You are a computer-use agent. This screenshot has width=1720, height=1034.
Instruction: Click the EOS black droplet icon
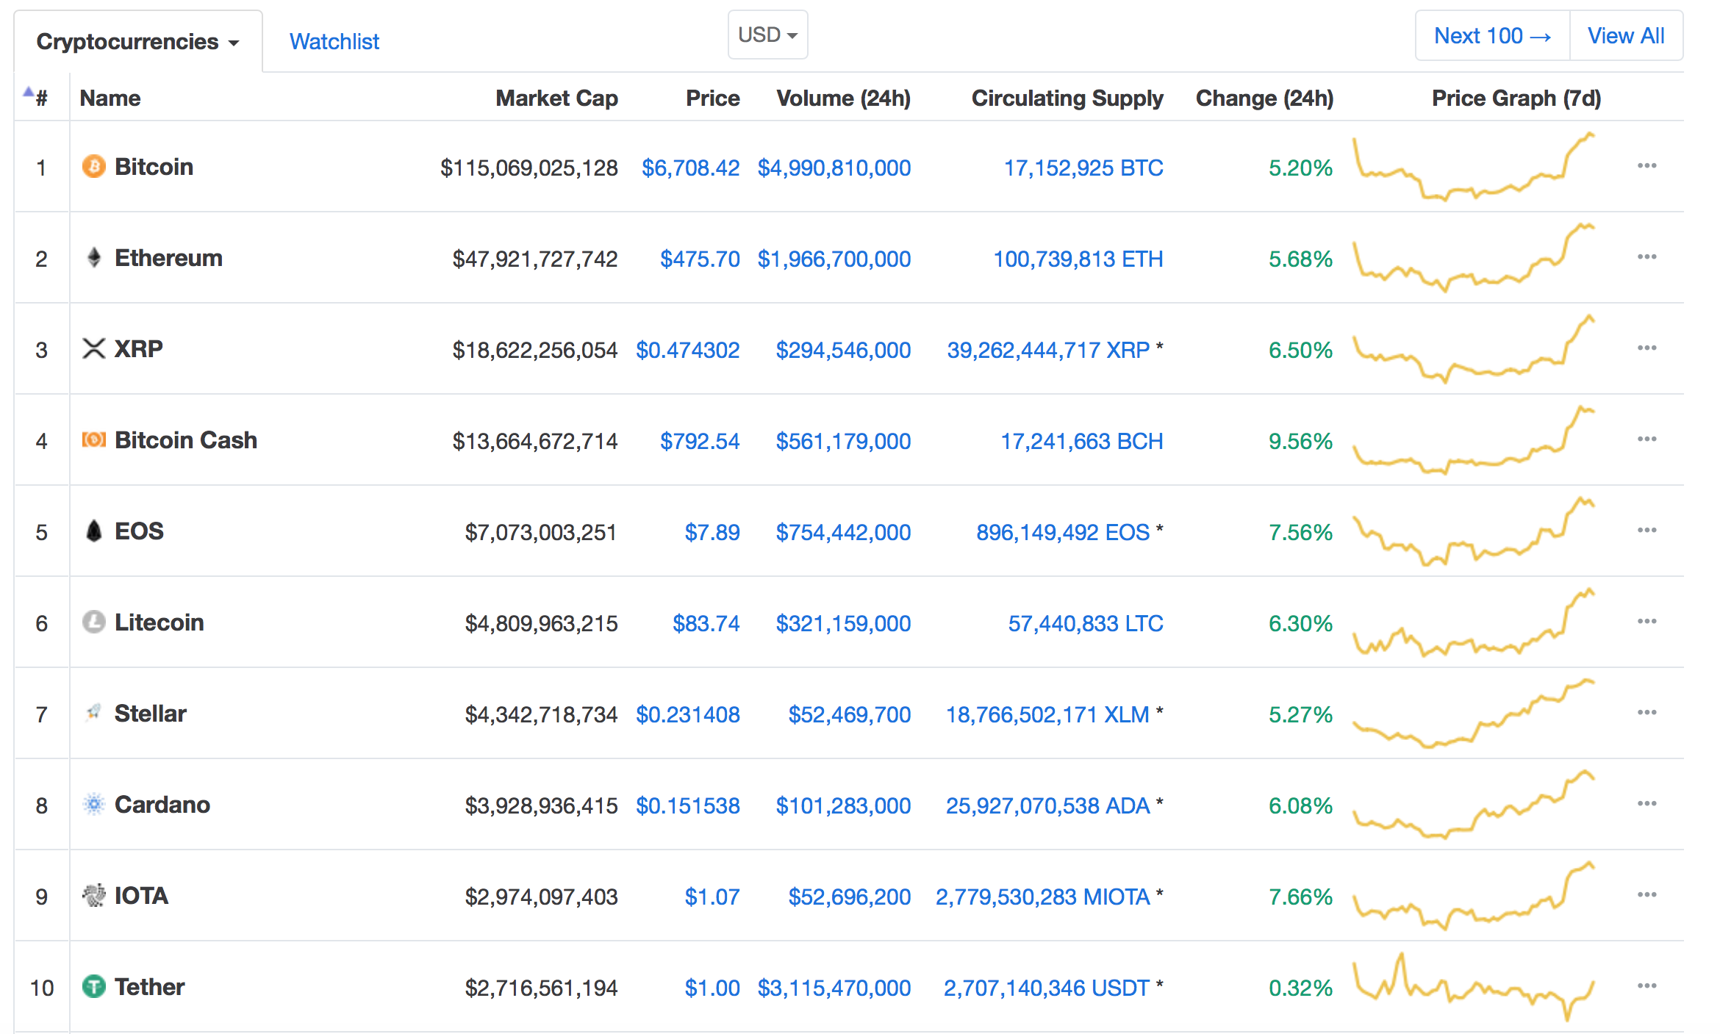coord(93,531)
